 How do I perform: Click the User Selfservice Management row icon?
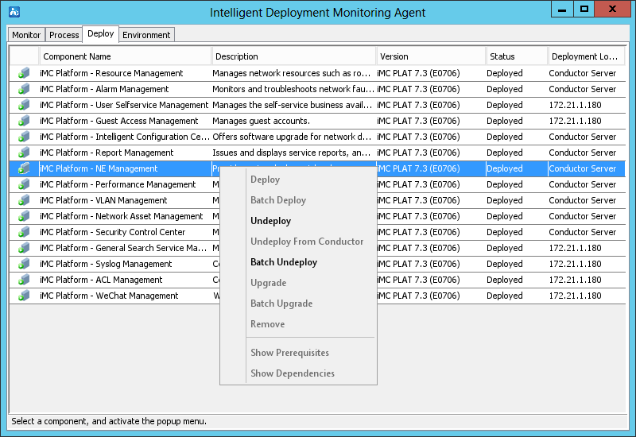click(24, 105)
